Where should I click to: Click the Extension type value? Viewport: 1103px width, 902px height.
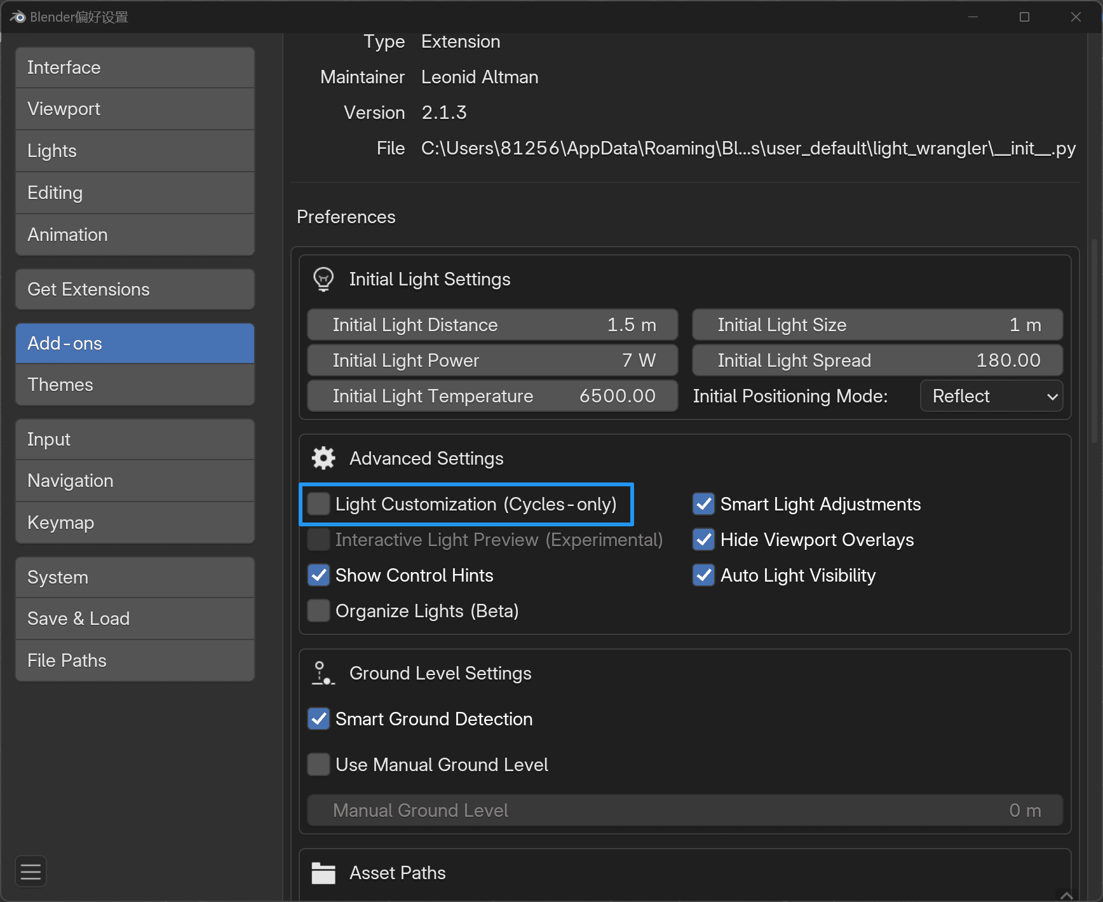(x=461, y=41)
